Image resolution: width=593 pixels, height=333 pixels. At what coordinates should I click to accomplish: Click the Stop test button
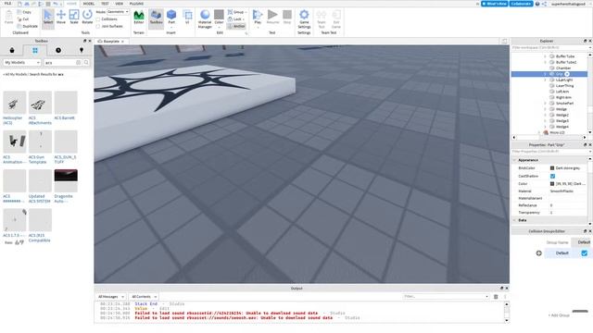click(287, 17)
